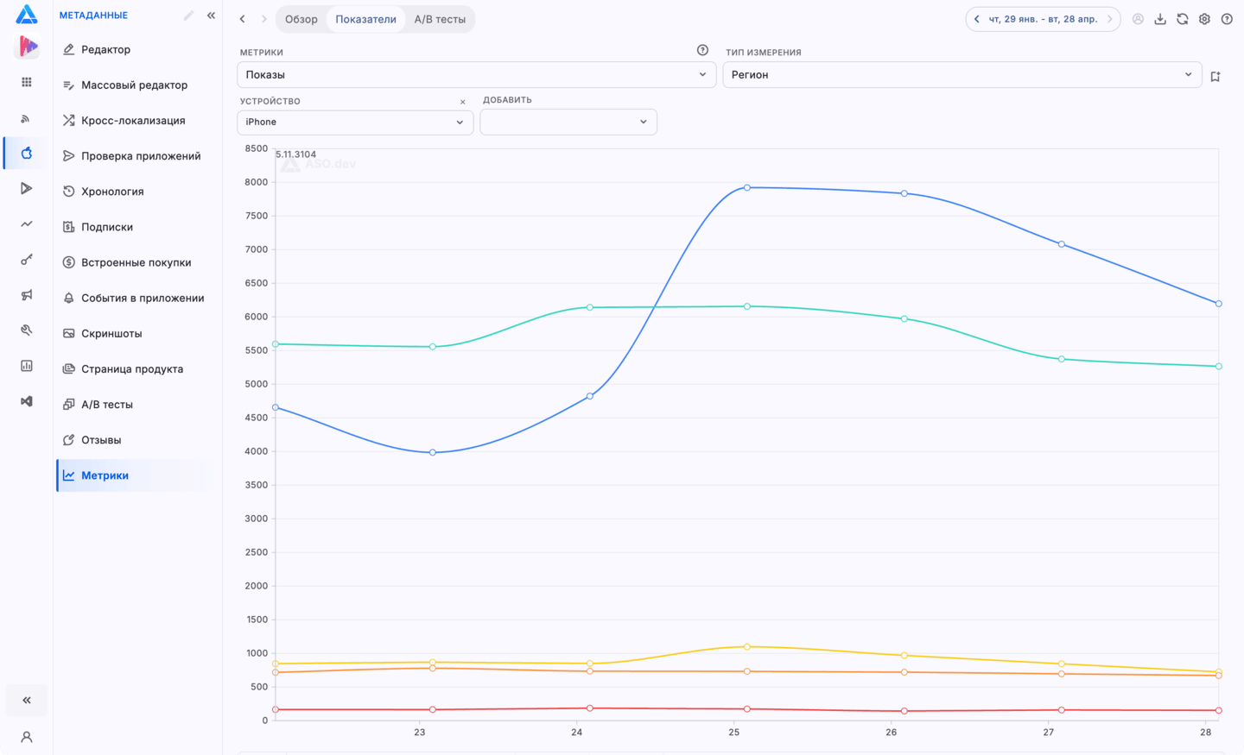The image size is (1244, 755).
Task: Click the refresh data icon
Action: tap(1183, 19)
